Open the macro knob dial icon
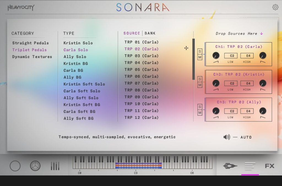 pyautogui.click(x=35, y=166)
